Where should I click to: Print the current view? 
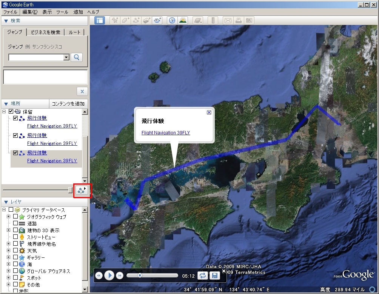click(x=238, y=20)
